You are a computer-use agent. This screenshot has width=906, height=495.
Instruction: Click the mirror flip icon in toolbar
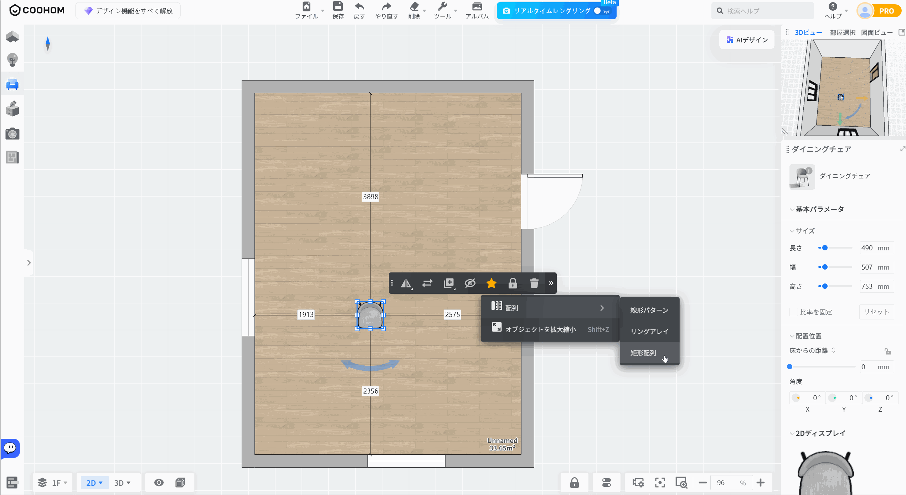point(406,283)
